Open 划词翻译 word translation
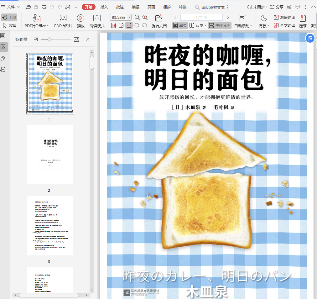This screenshot has height=299, width=317. (284, 18)
